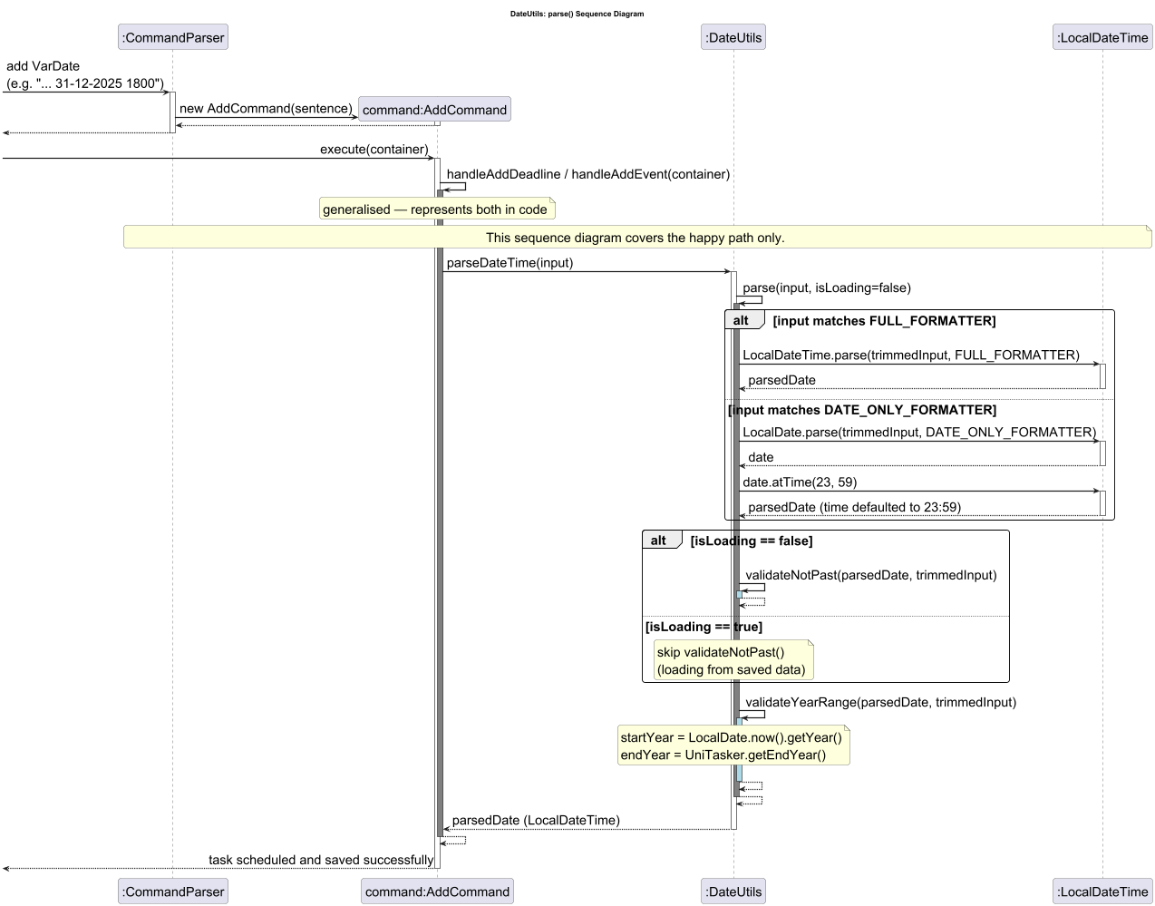Select the happy path note banner

click(x=636, y=237)
